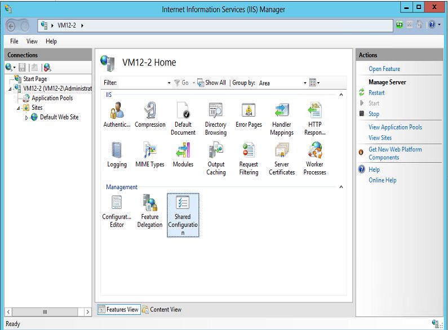448x330 pixels.
Task: Open Worker Processes feature
Action: 314,158
